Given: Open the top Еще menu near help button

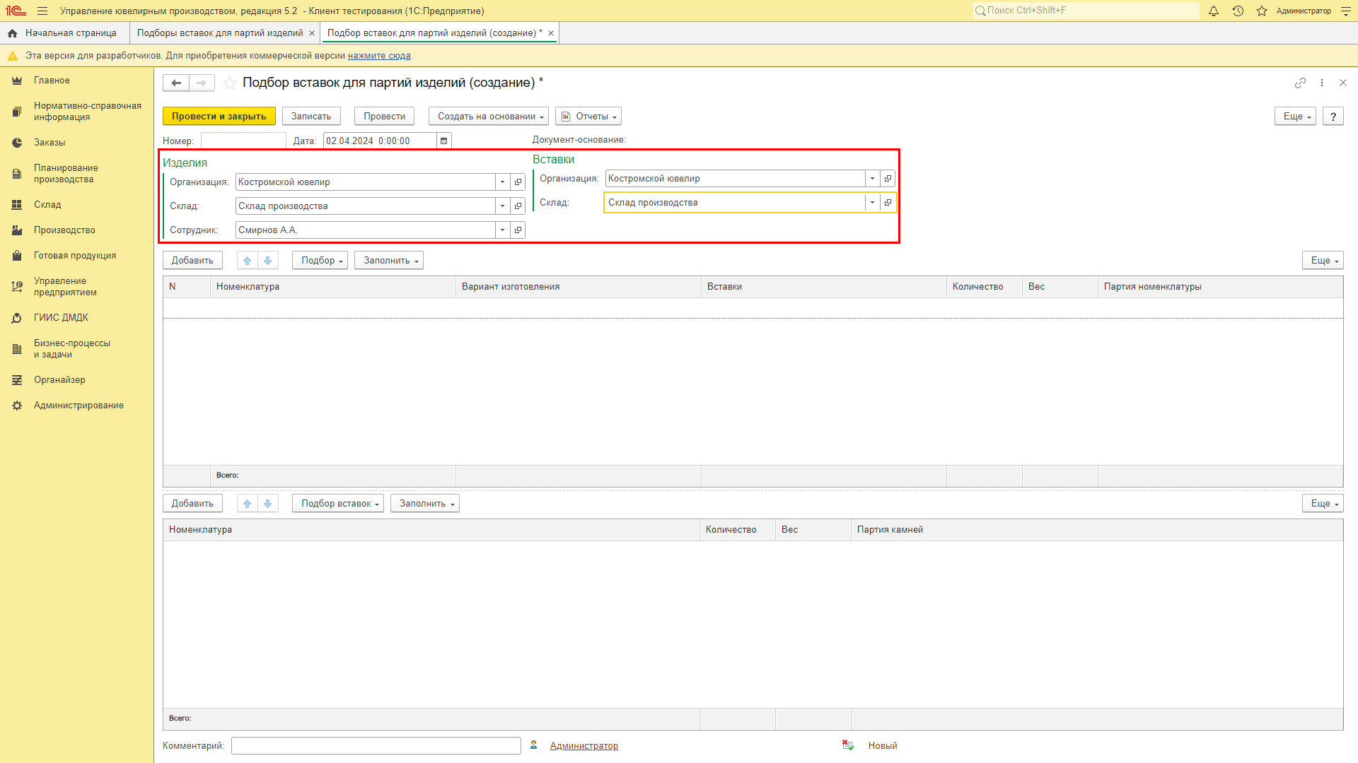Looking at the screenshot, I should (x=1295, y=117).
